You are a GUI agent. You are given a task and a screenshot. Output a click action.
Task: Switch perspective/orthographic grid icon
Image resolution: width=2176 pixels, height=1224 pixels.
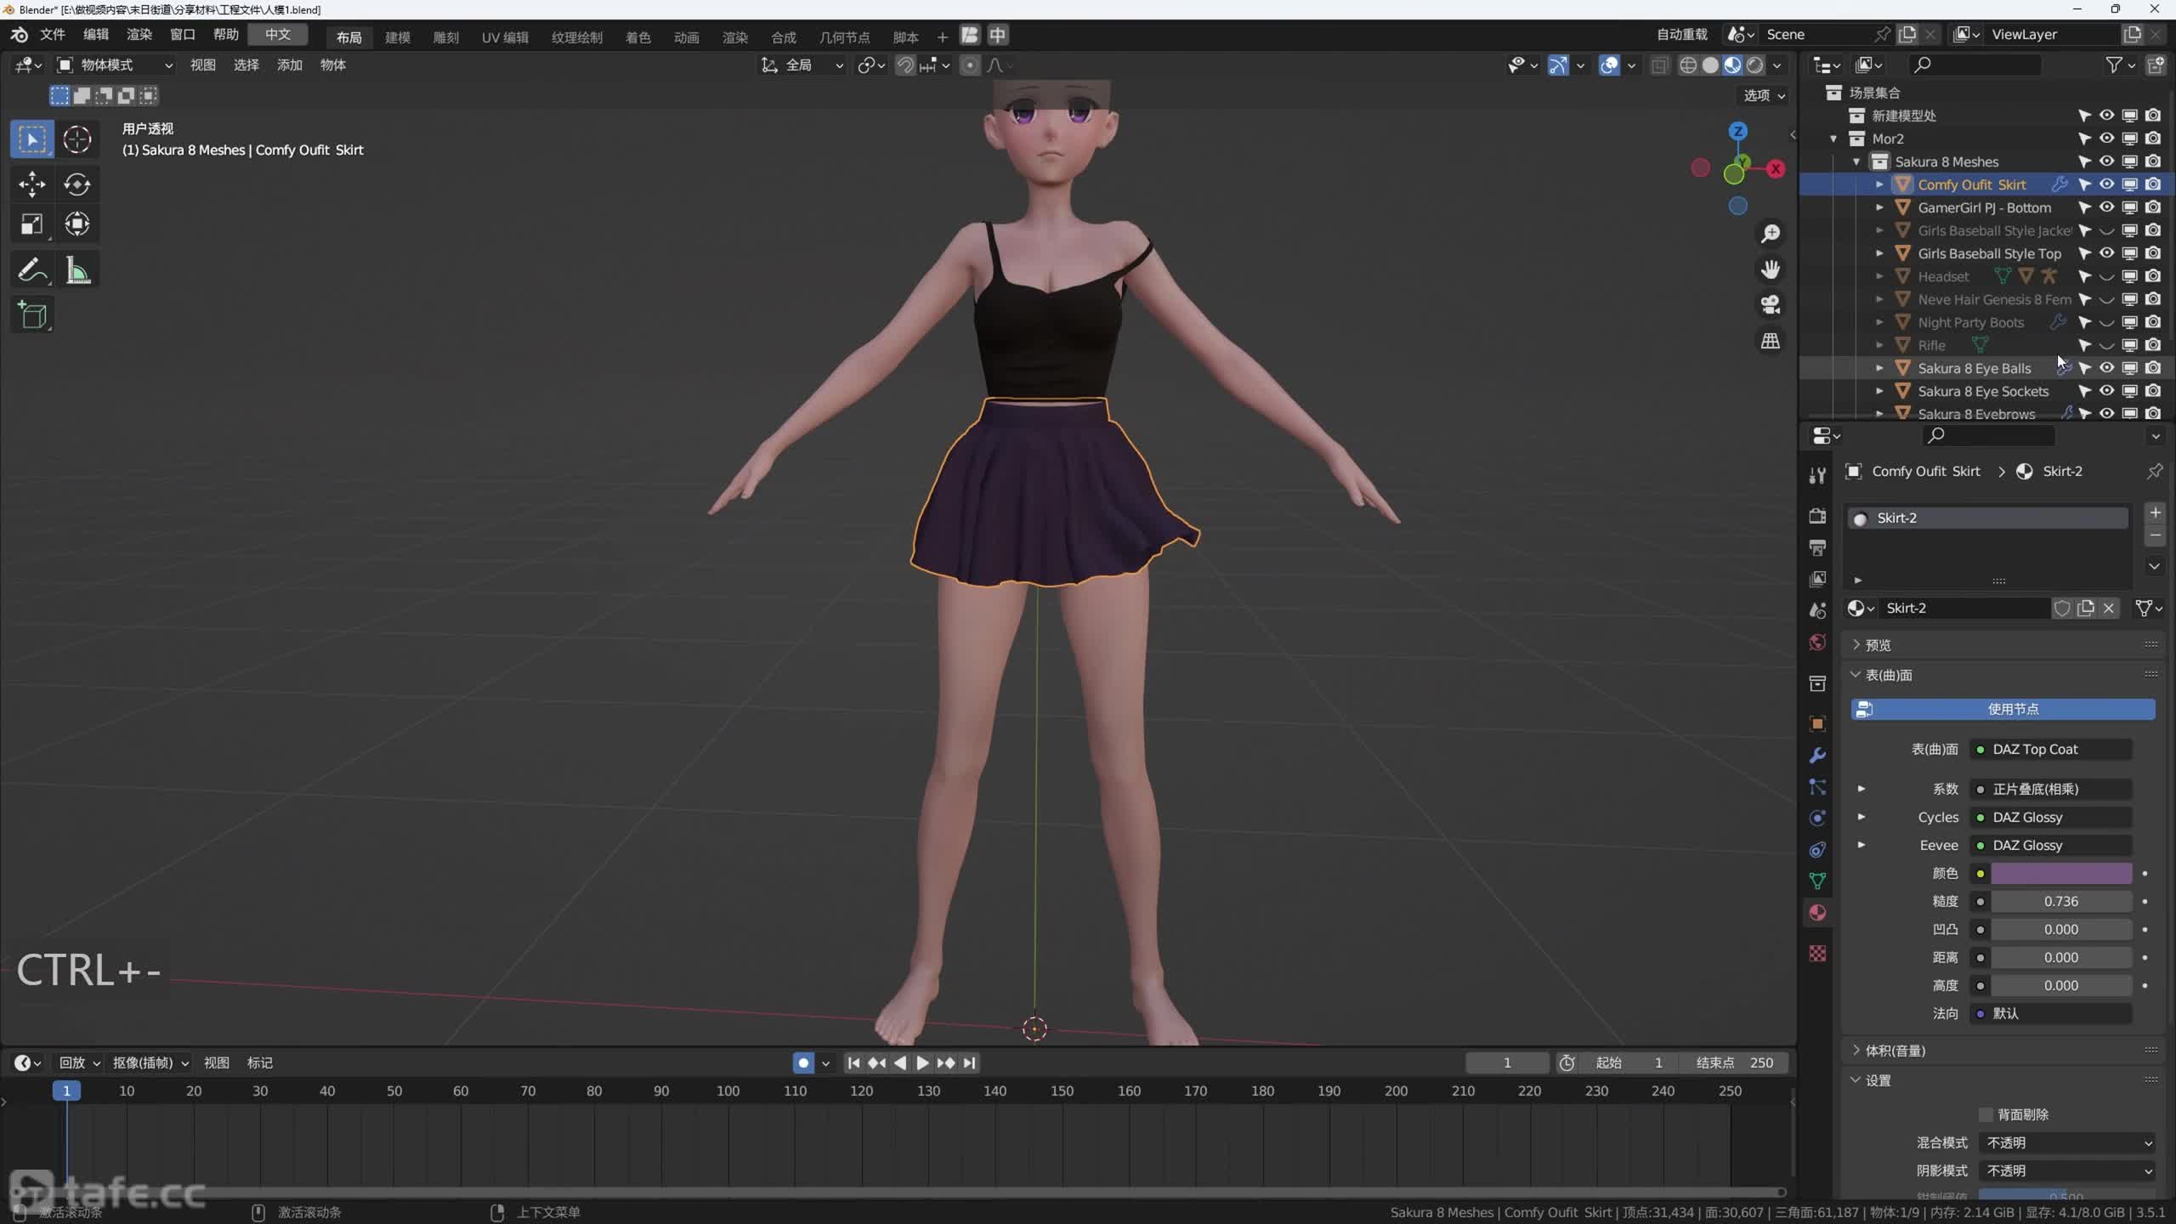click(x=1771, y=341)
